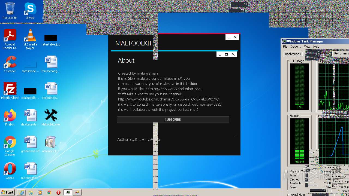Open the CCleaner desktop shortcut
The width and height of the screenshot is (349, 196).
coord(10,64)
